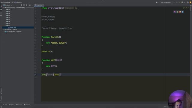This screenshot has height=108, width=192.
Task: Click the echo "Salom, Dunyo!" line
Action: (x=56, y=43)
